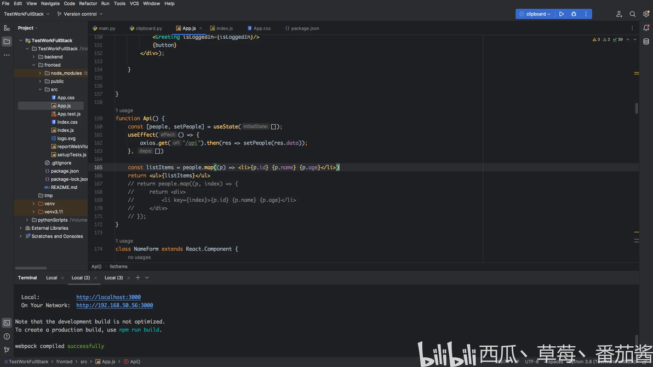Open the http://localhost:3000 link
Image resolution: width=653 pixels, height=367 pixels.
pyautogui.click(x=108, y=297)
